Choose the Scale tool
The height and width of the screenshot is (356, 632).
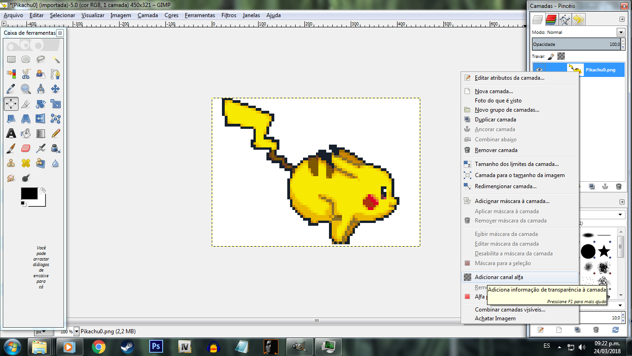coord(56,104)
